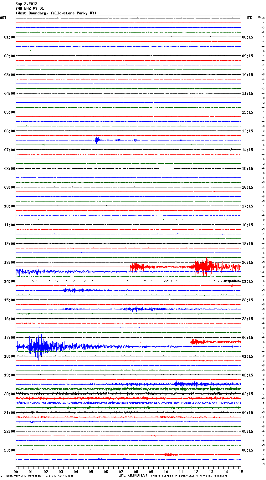
Task: Click the 10:15 UTC label
Action: pos(248,75)
